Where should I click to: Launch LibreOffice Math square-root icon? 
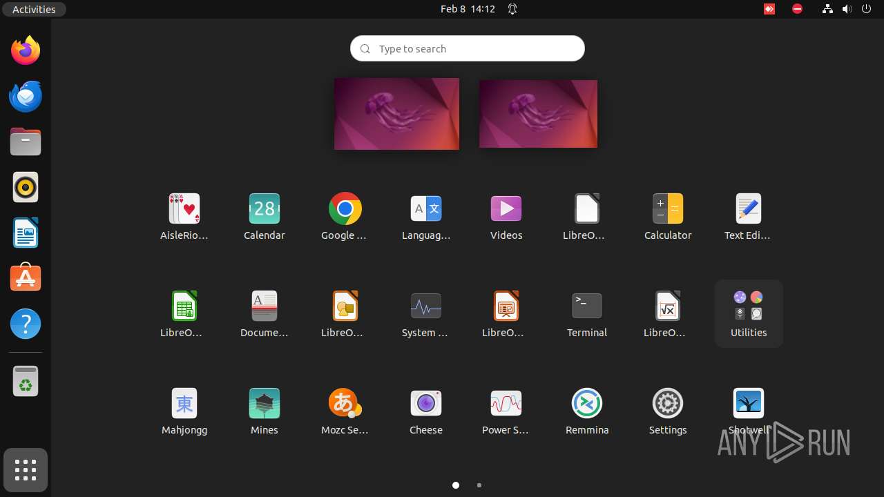[668, 314]
